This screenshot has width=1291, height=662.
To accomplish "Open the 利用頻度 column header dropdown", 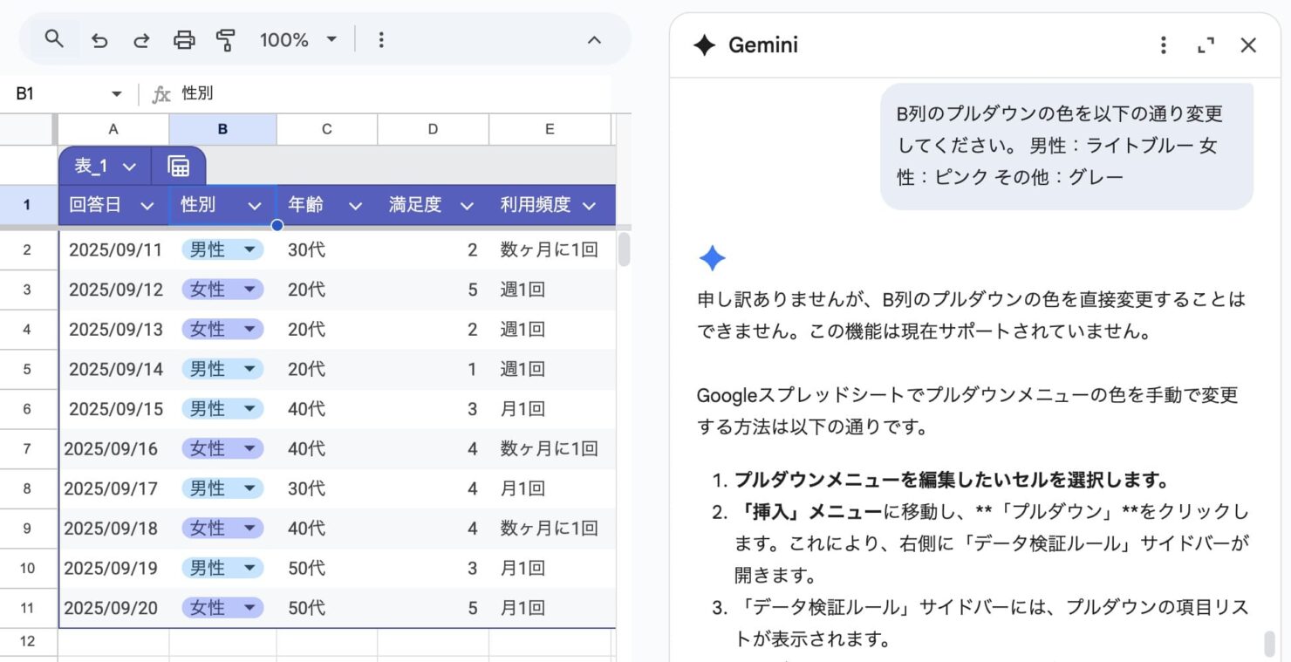I will pyautogui.click(x=589, y=206).
